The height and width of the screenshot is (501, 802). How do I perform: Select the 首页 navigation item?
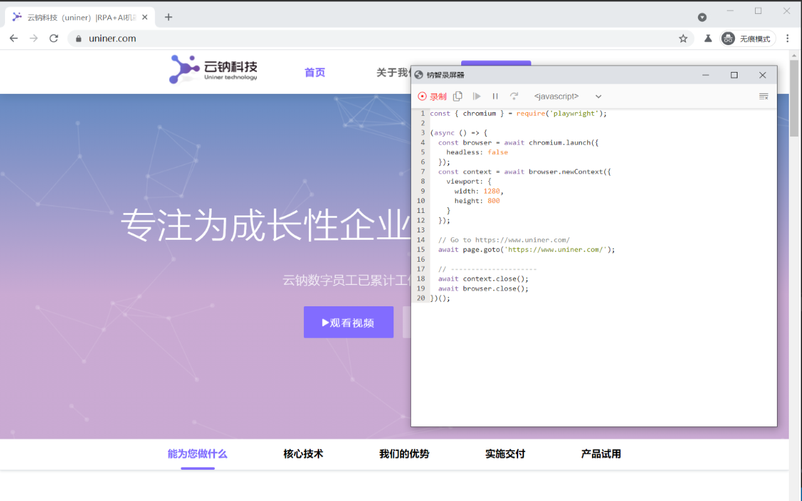(x=315, y=72)
